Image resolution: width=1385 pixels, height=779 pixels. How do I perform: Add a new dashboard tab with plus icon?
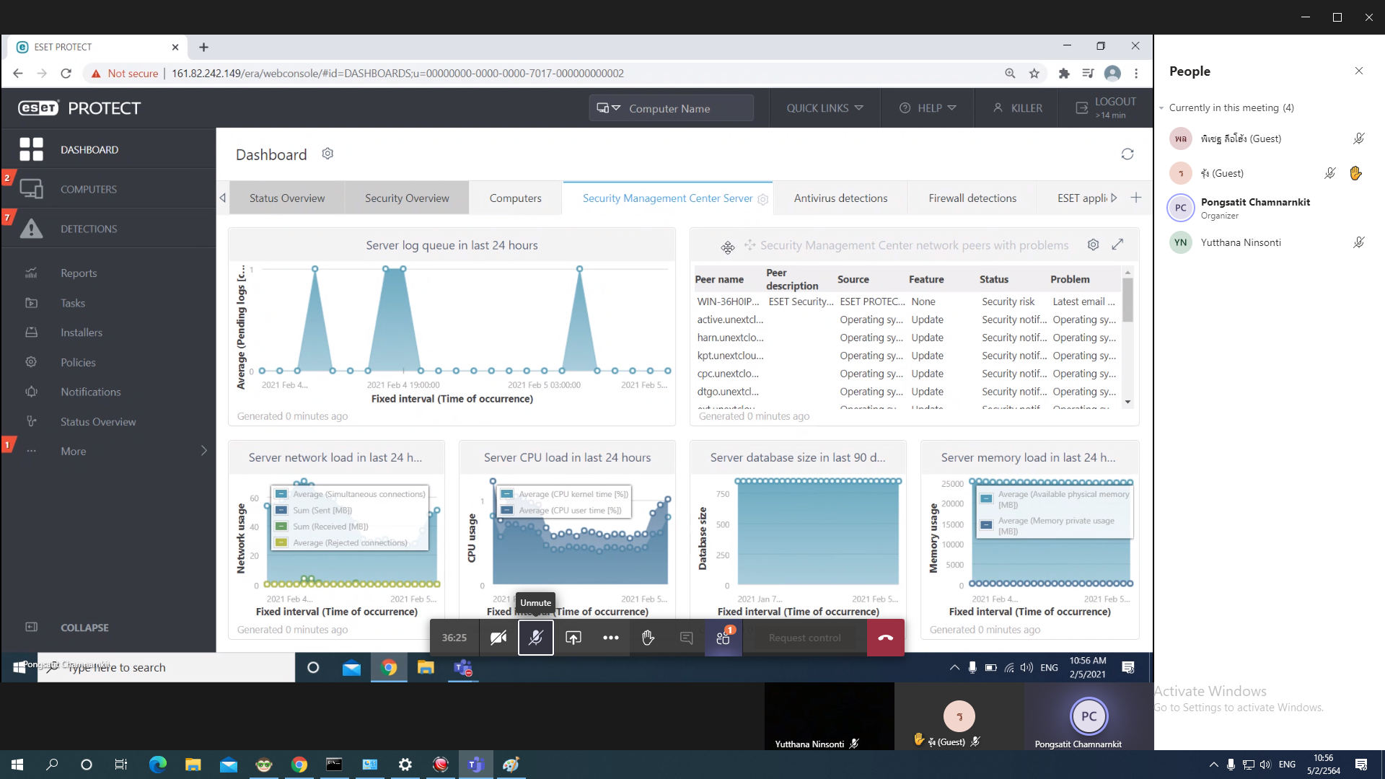(1136, 198)
